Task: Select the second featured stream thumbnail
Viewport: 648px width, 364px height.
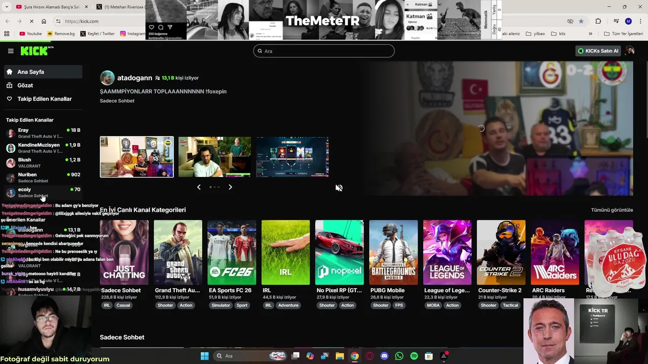Action: click(x=215, y=157)
